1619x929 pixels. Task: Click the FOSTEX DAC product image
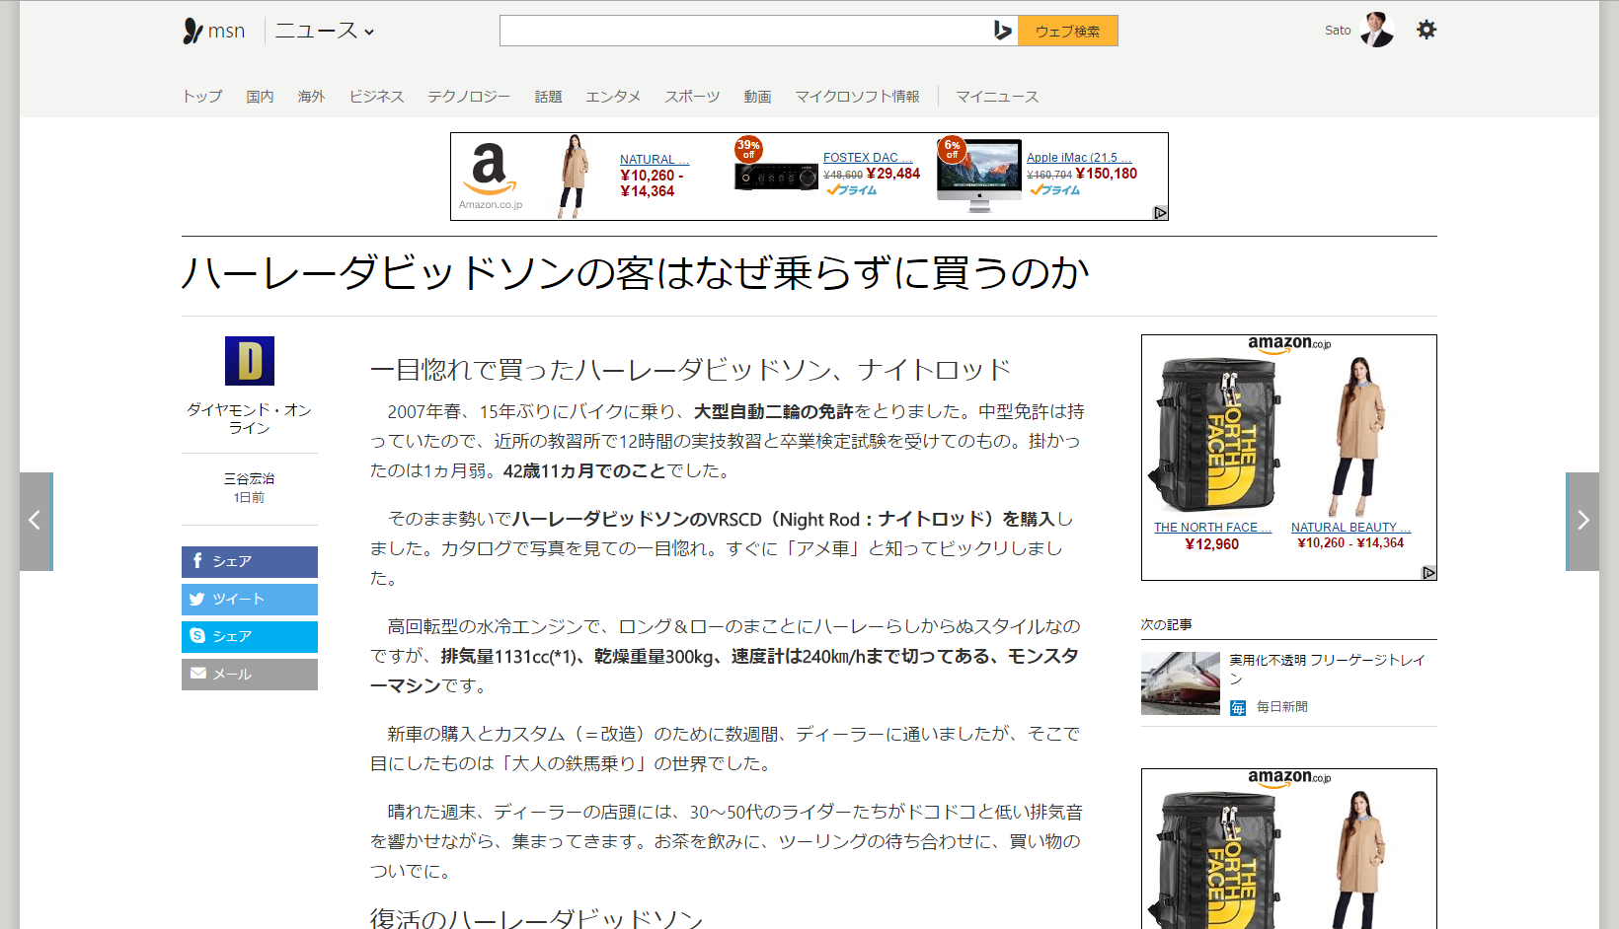click(776, 176)
